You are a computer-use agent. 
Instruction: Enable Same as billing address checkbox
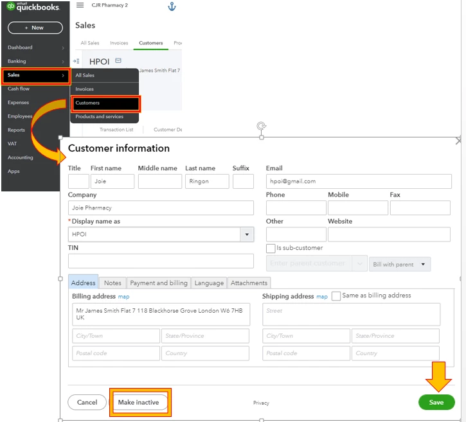[336, 296]
